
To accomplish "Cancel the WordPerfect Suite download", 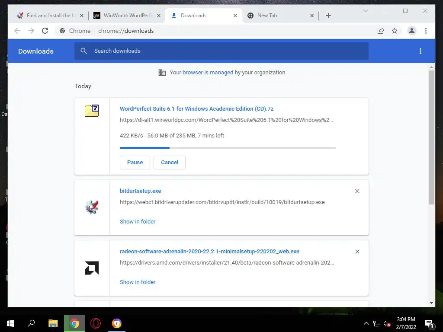I will click(x=170, y=163).
